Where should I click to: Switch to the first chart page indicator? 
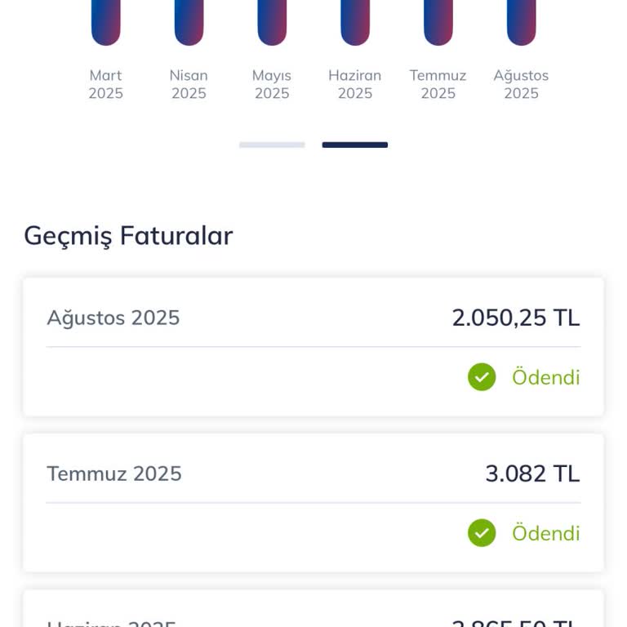pos(272,145)
